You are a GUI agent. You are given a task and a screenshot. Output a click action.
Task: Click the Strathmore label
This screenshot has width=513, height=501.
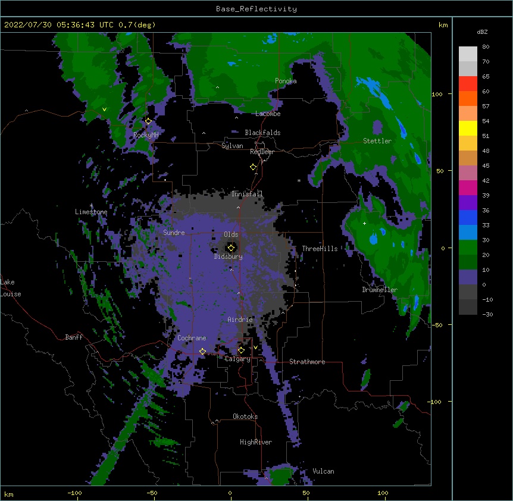(x=307, y=362)
